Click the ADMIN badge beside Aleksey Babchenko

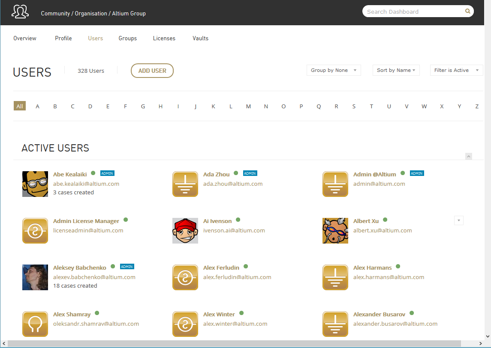tap(127, 267)
